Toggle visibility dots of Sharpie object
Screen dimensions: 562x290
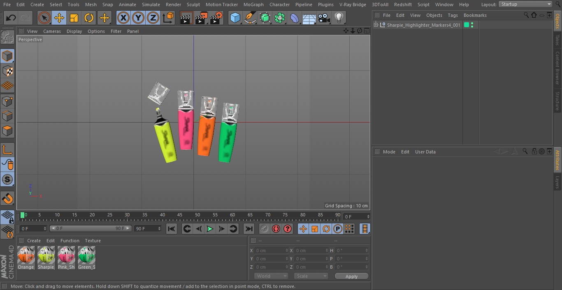click(x=472, y=25)
